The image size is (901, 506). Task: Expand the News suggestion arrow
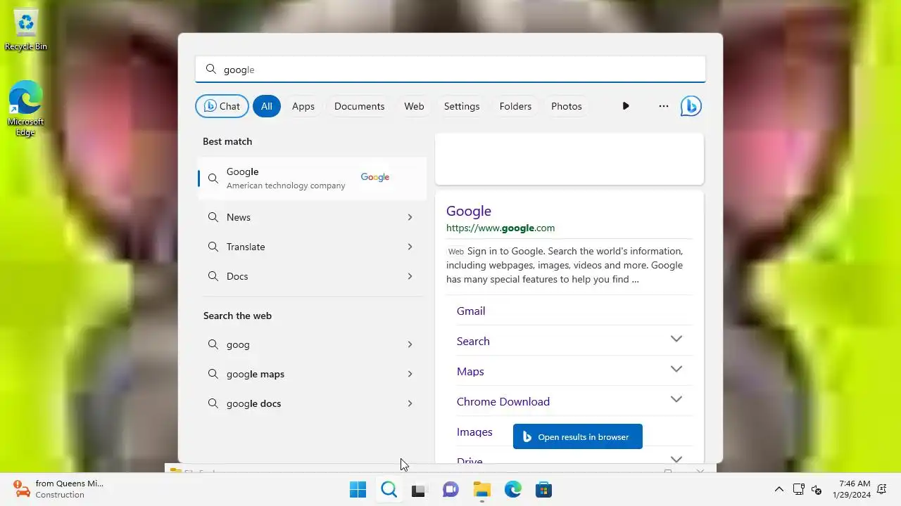(410, 217)
